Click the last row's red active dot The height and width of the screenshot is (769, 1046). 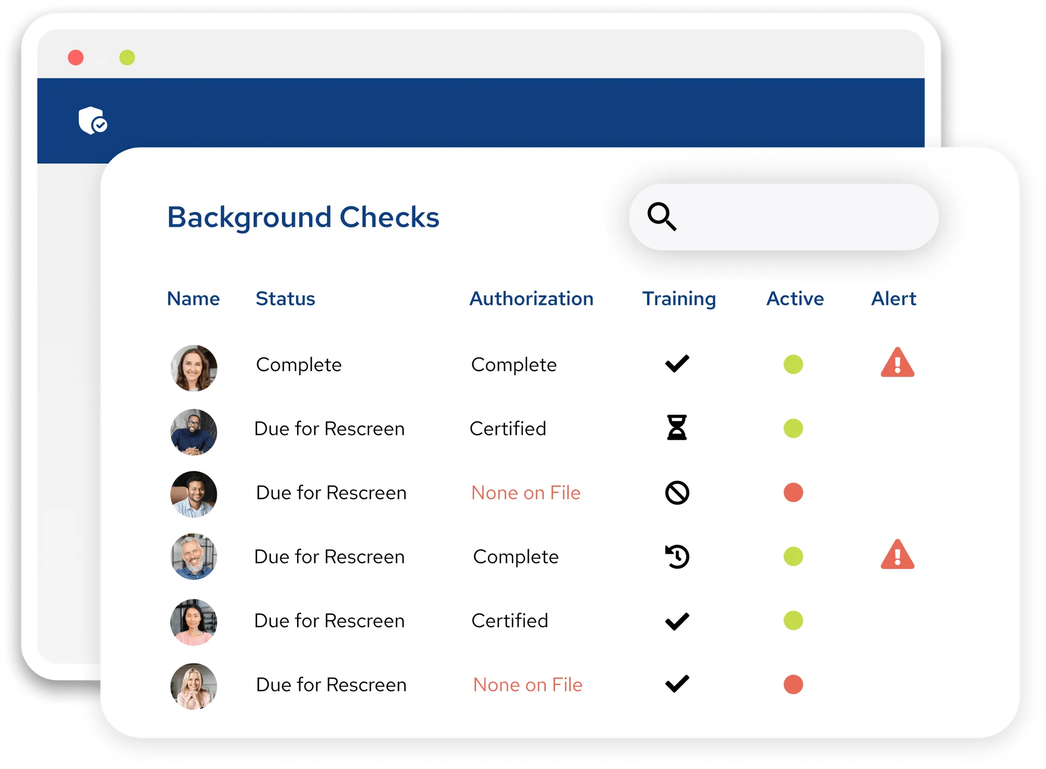coord(793,684)
